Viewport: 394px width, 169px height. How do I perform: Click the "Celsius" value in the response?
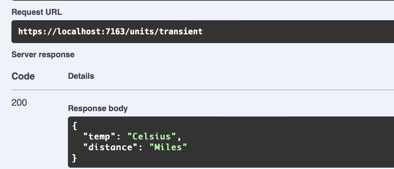click(152, 136)
